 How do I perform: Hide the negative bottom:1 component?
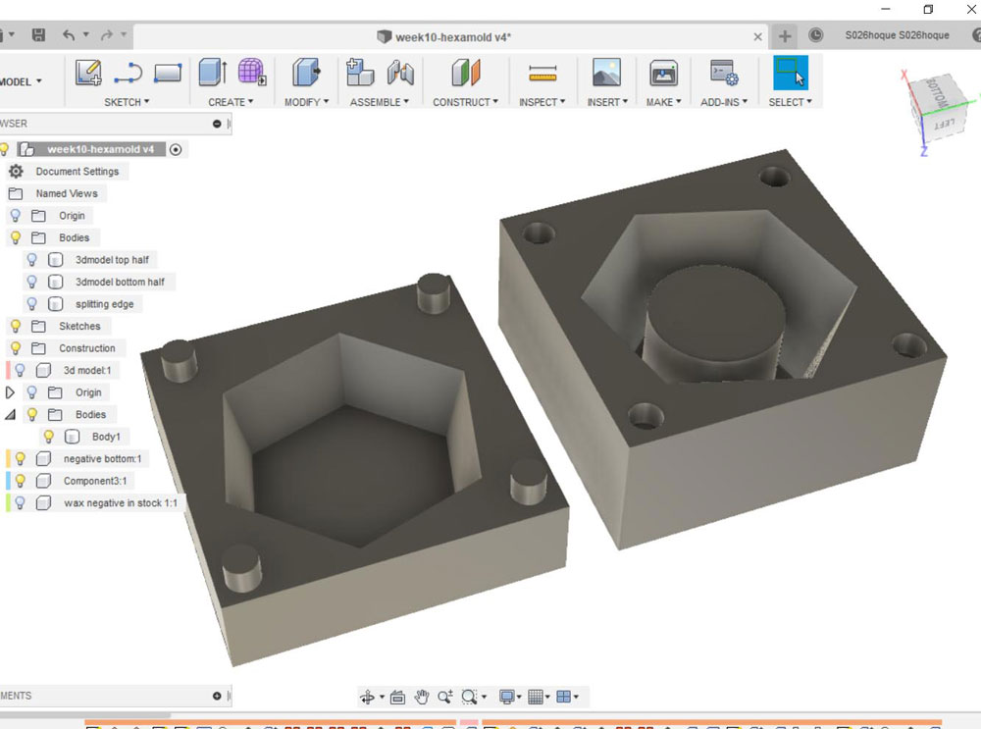click(20, 458)
